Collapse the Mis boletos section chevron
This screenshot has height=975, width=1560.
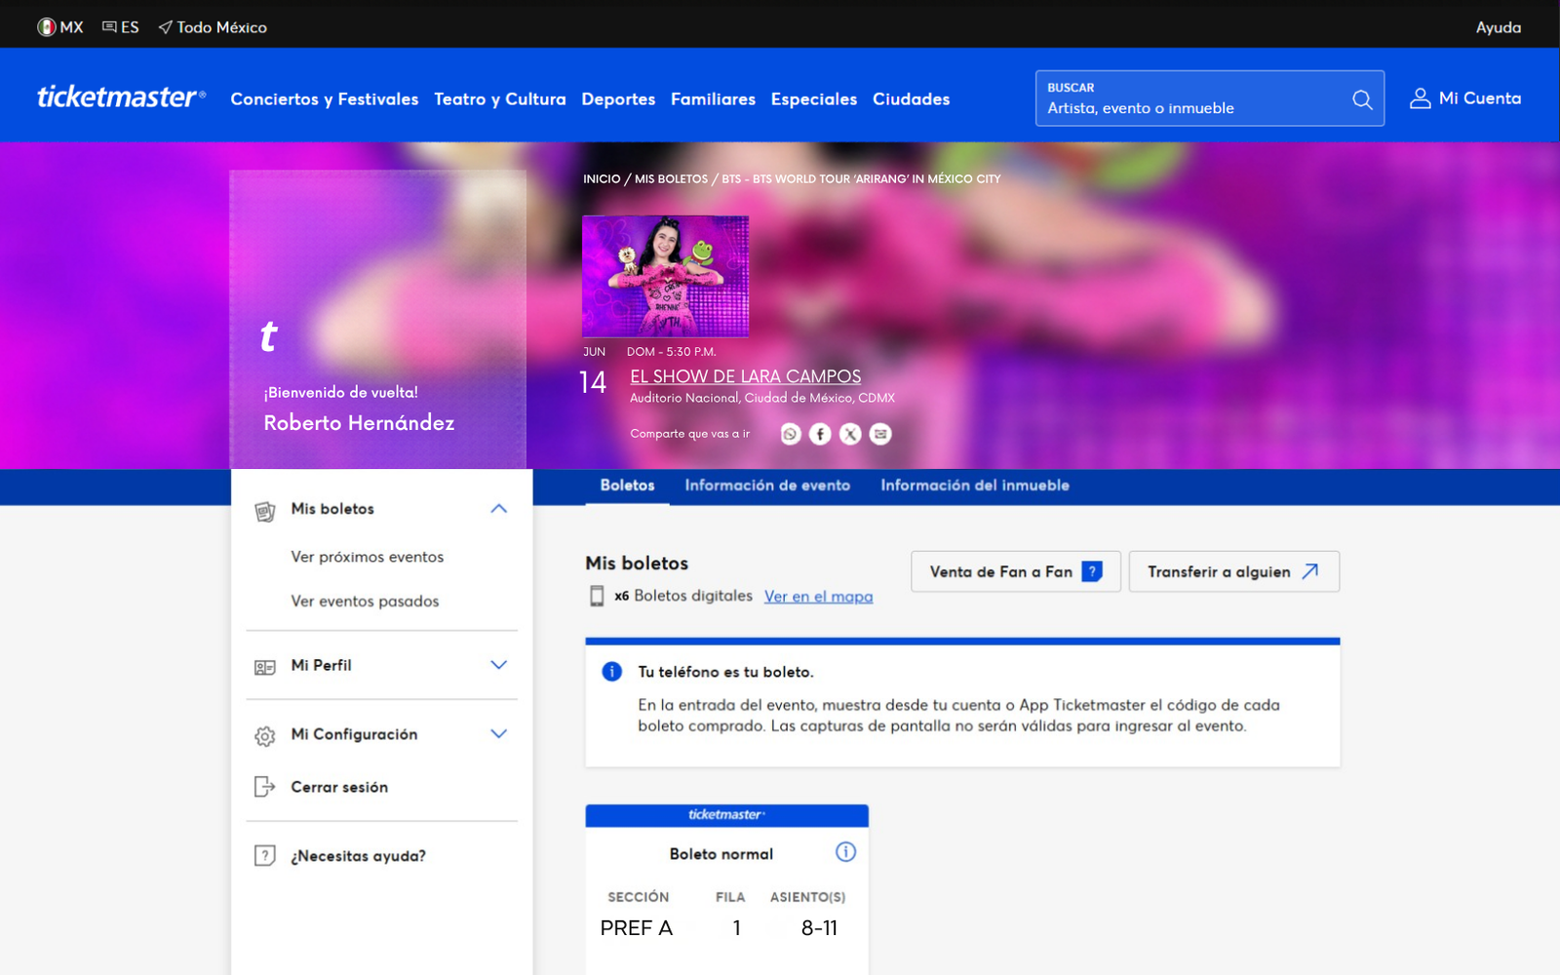(x=499, y=508)
